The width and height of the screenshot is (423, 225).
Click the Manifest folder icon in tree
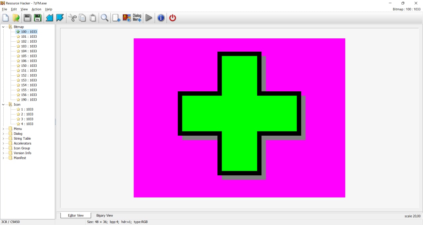[11, 158]
